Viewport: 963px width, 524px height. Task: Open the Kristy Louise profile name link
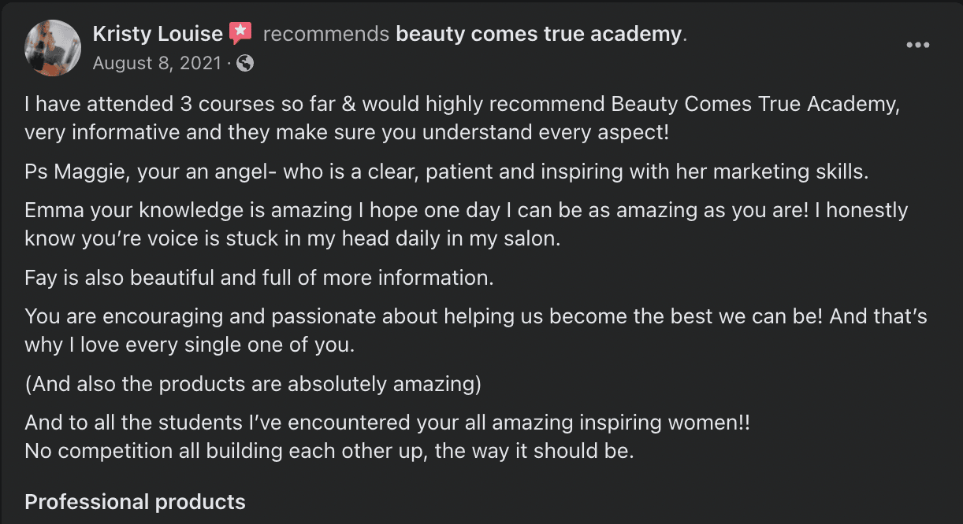[158, 34]
